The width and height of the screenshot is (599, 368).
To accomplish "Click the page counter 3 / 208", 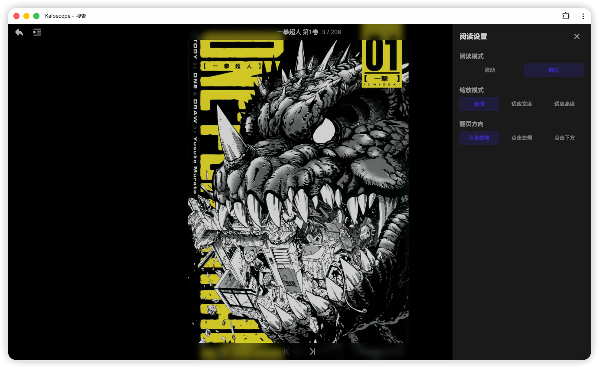I will (x=332, y=32).
